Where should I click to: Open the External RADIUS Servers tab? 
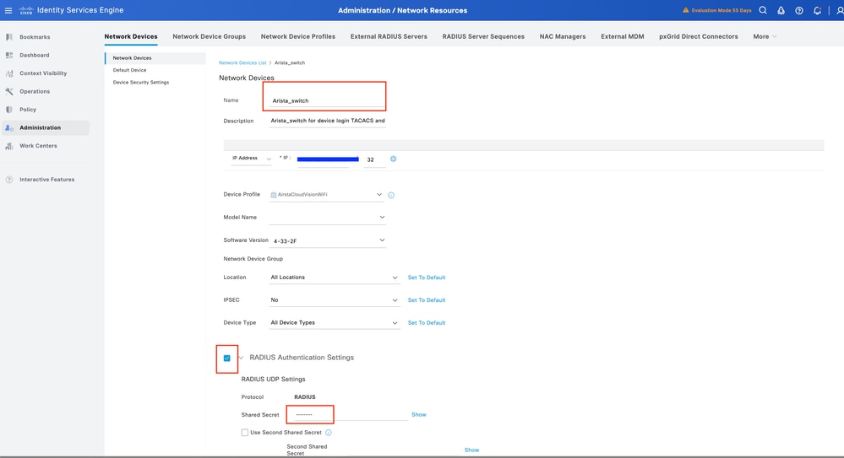(x=389, y=36)
